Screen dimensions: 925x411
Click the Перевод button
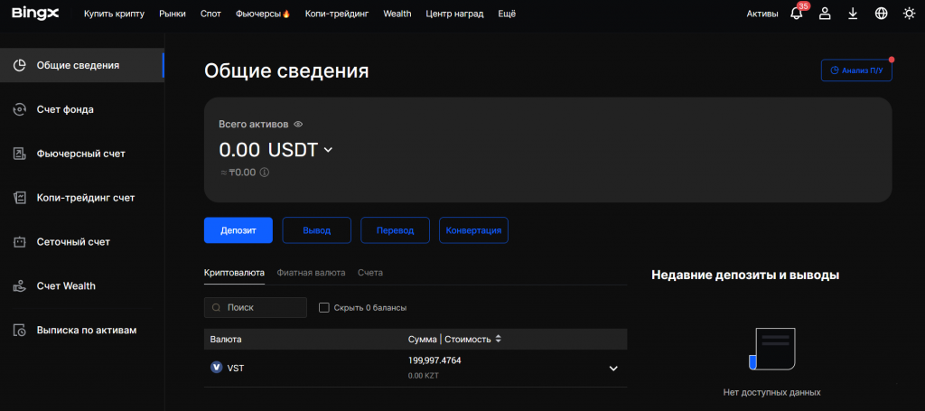396,230
